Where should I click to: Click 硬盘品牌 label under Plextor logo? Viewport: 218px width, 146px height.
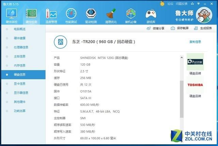pyautogui.click(x=195, y=73)
